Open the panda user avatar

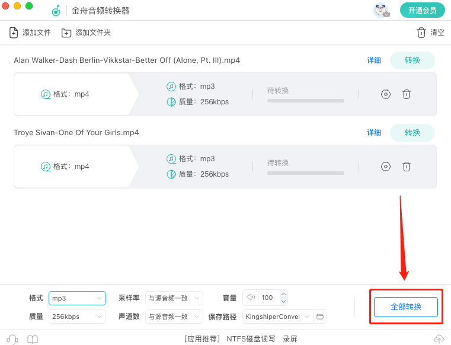[382, 10]
